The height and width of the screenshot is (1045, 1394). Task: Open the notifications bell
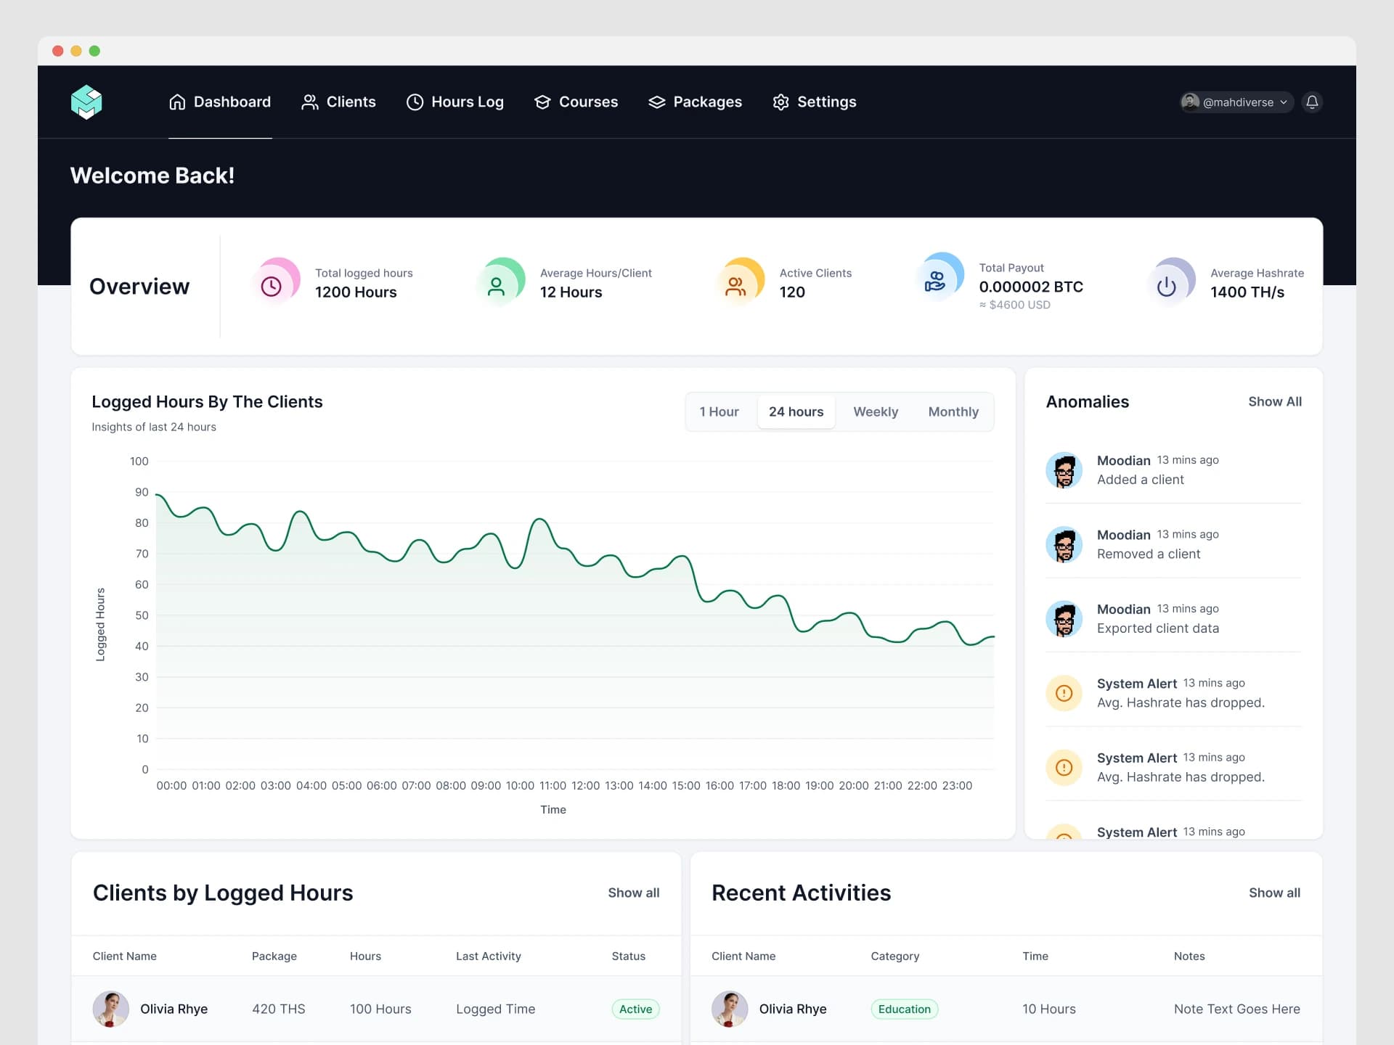[1312, 102]
